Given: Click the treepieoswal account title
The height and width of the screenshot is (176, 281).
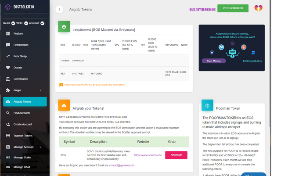Looking at the screenshot, I should (104, 30).
